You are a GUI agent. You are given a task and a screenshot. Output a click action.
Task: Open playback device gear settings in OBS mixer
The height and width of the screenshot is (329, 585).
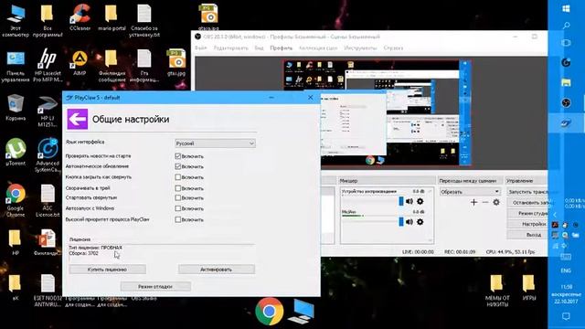[420, 201]
